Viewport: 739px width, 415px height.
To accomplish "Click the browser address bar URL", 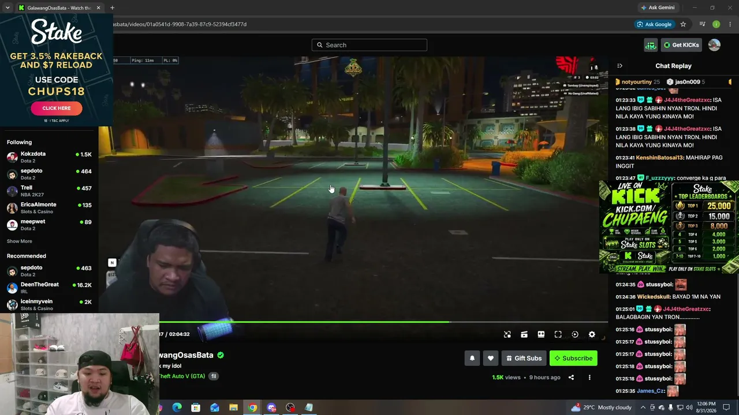I will point(180,24).
